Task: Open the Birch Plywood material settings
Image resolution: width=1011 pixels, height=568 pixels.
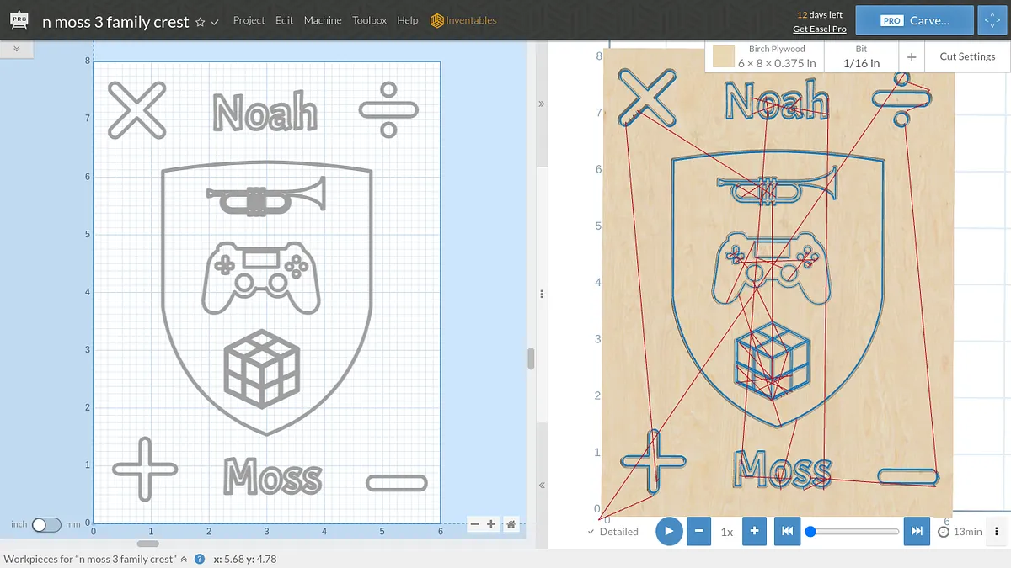Action: pyautogui.click(x=764, y=56)
